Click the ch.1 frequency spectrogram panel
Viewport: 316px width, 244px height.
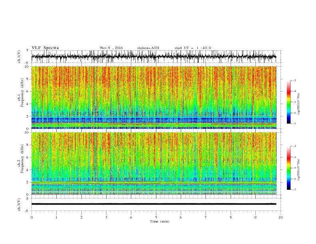(154, 97)
